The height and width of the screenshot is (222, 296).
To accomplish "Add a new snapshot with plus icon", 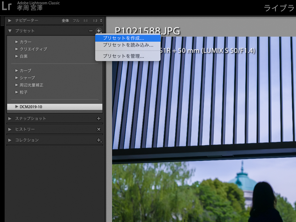I will [98, 118].
